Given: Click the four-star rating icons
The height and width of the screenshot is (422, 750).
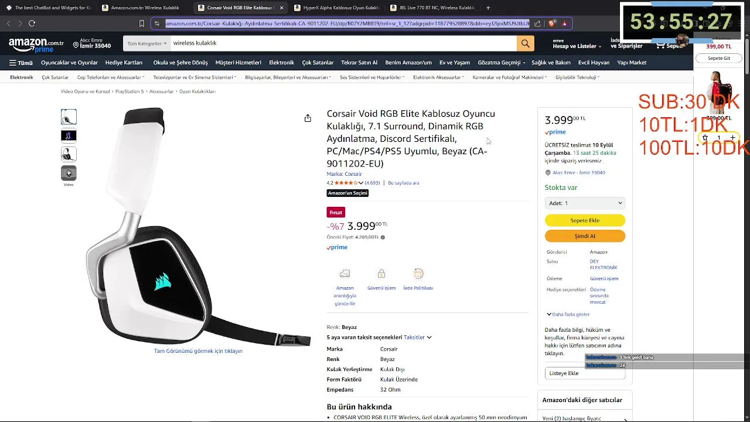Looking at the screenshot, I should [x=346, y=183].
